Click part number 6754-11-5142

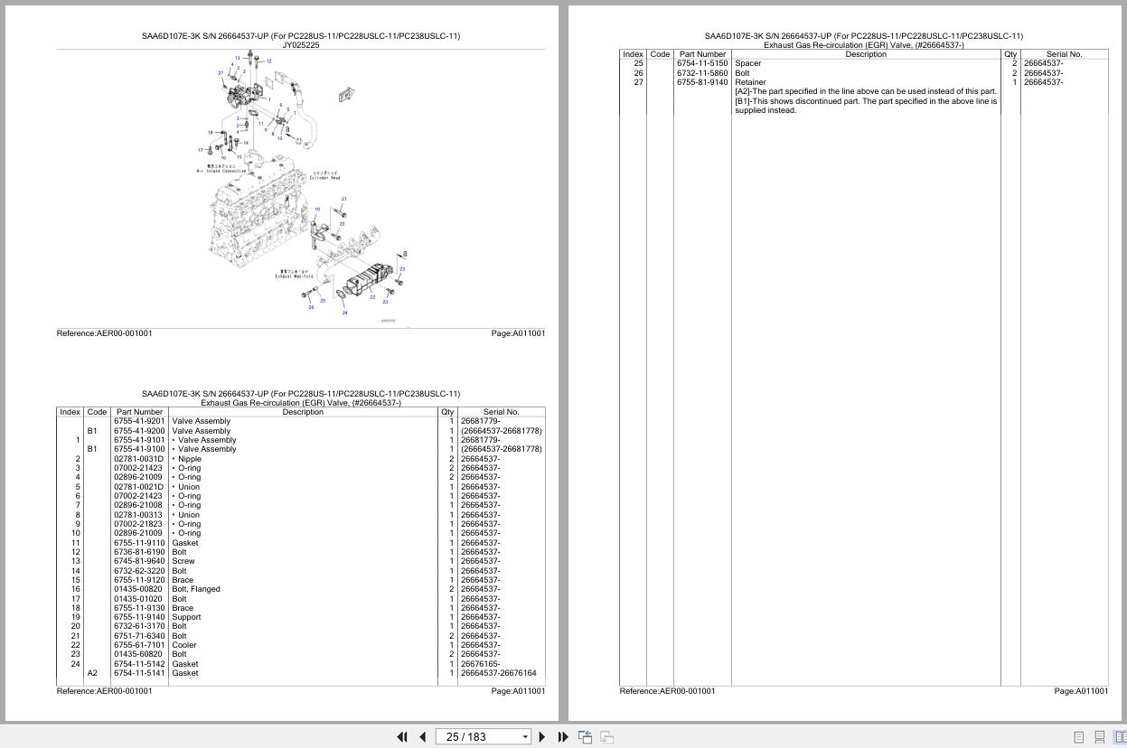pyautogui.click(x=139, y=664)
